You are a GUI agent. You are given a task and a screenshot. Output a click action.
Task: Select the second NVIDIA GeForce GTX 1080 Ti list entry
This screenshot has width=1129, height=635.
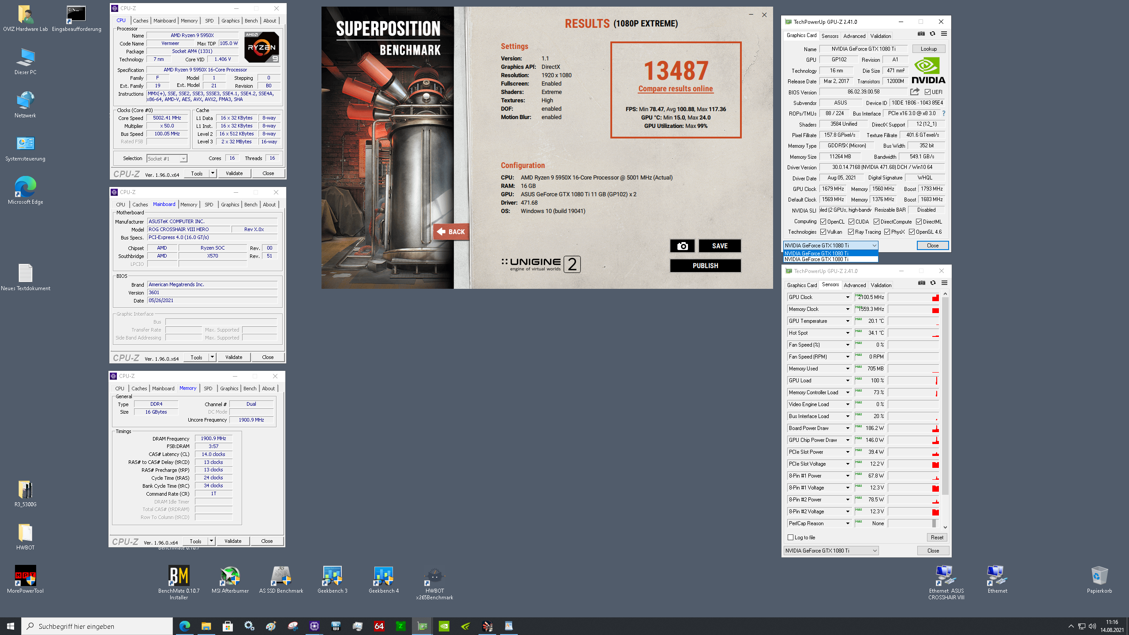(830, 259)
